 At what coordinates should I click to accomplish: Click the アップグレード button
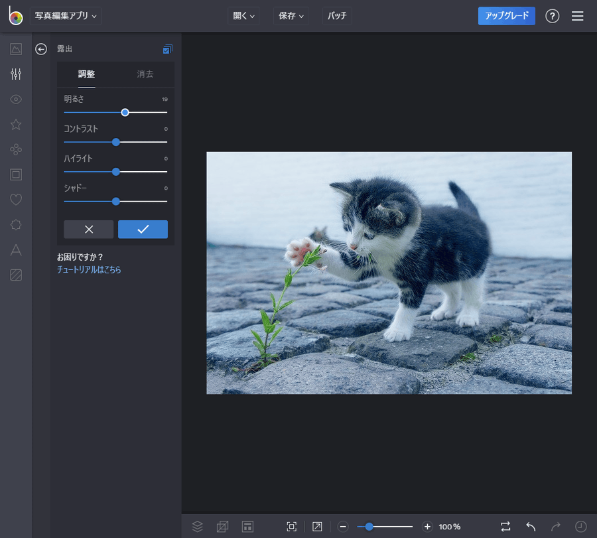(506, 16)
